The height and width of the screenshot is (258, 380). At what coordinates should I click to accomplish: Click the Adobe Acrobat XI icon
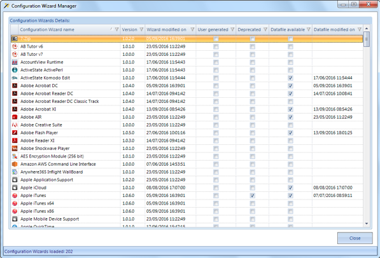[x=15, y=109]
